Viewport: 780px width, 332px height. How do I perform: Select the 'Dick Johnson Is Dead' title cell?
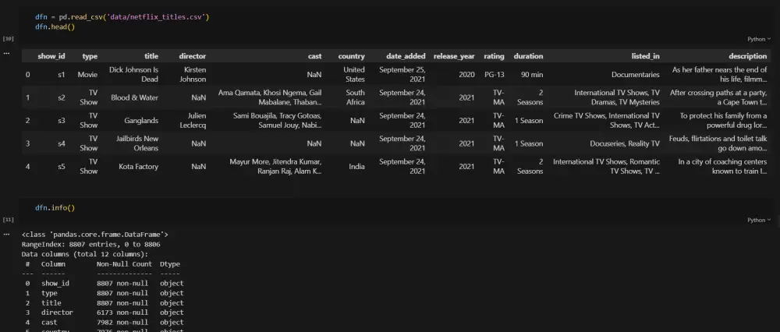pos(134,75)
